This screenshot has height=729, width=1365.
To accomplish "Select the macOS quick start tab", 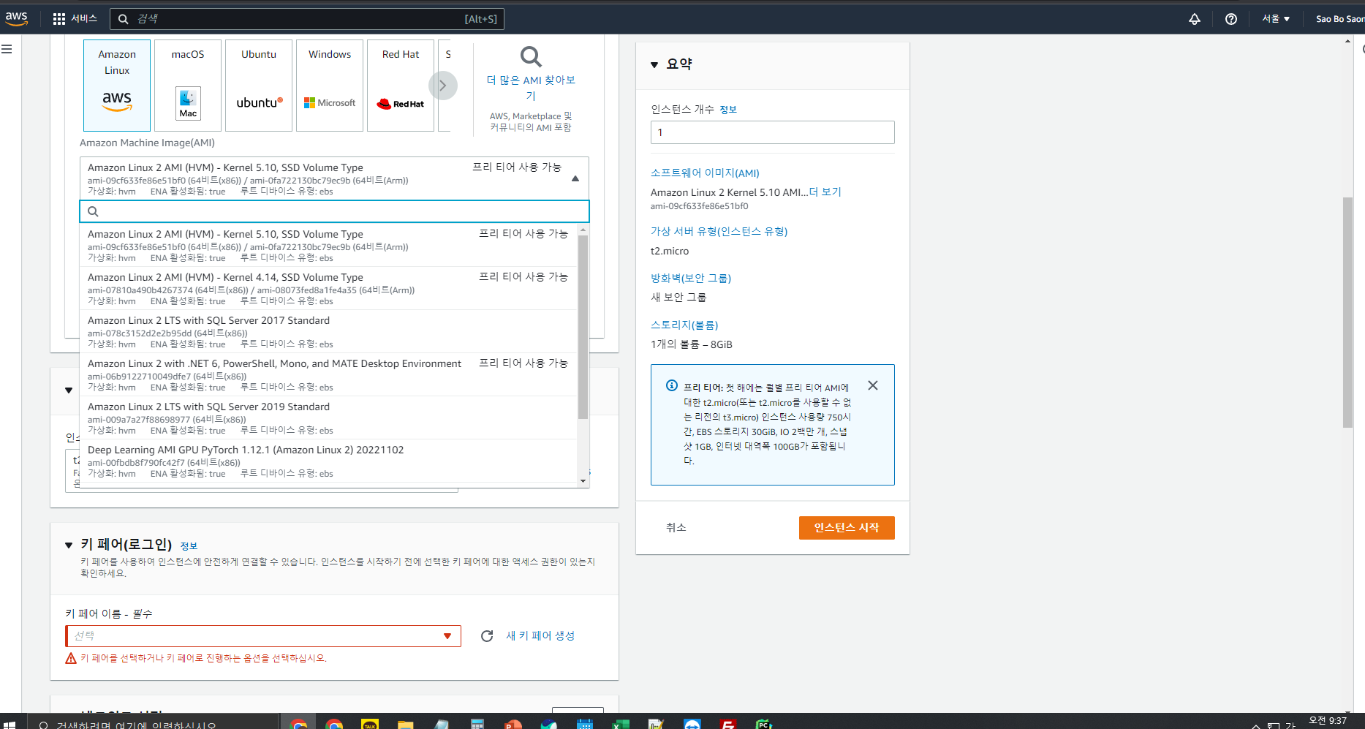I will (188, 86).
